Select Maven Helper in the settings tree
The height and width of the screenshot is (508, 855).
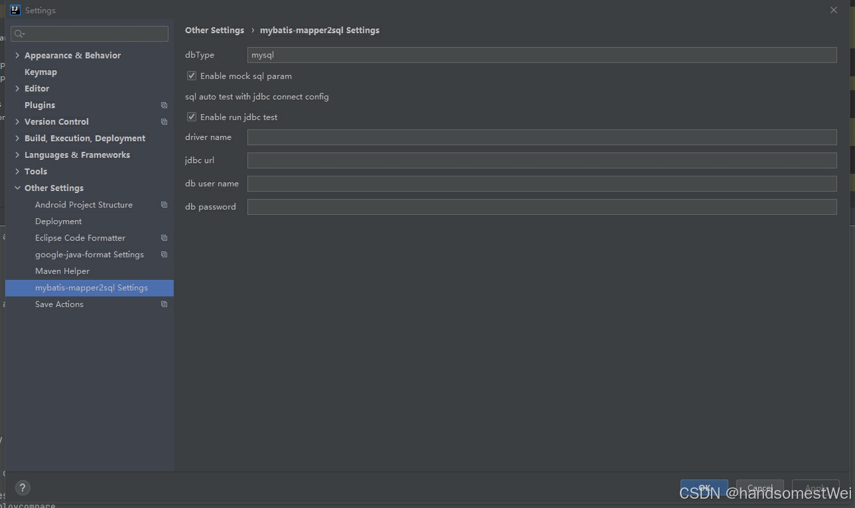pos(62,271)
